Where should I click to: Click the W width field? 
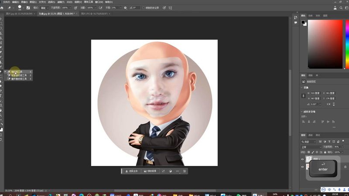click(x=315, y=93)
